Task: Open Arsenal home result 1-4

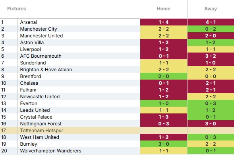Action: point(164,22)
